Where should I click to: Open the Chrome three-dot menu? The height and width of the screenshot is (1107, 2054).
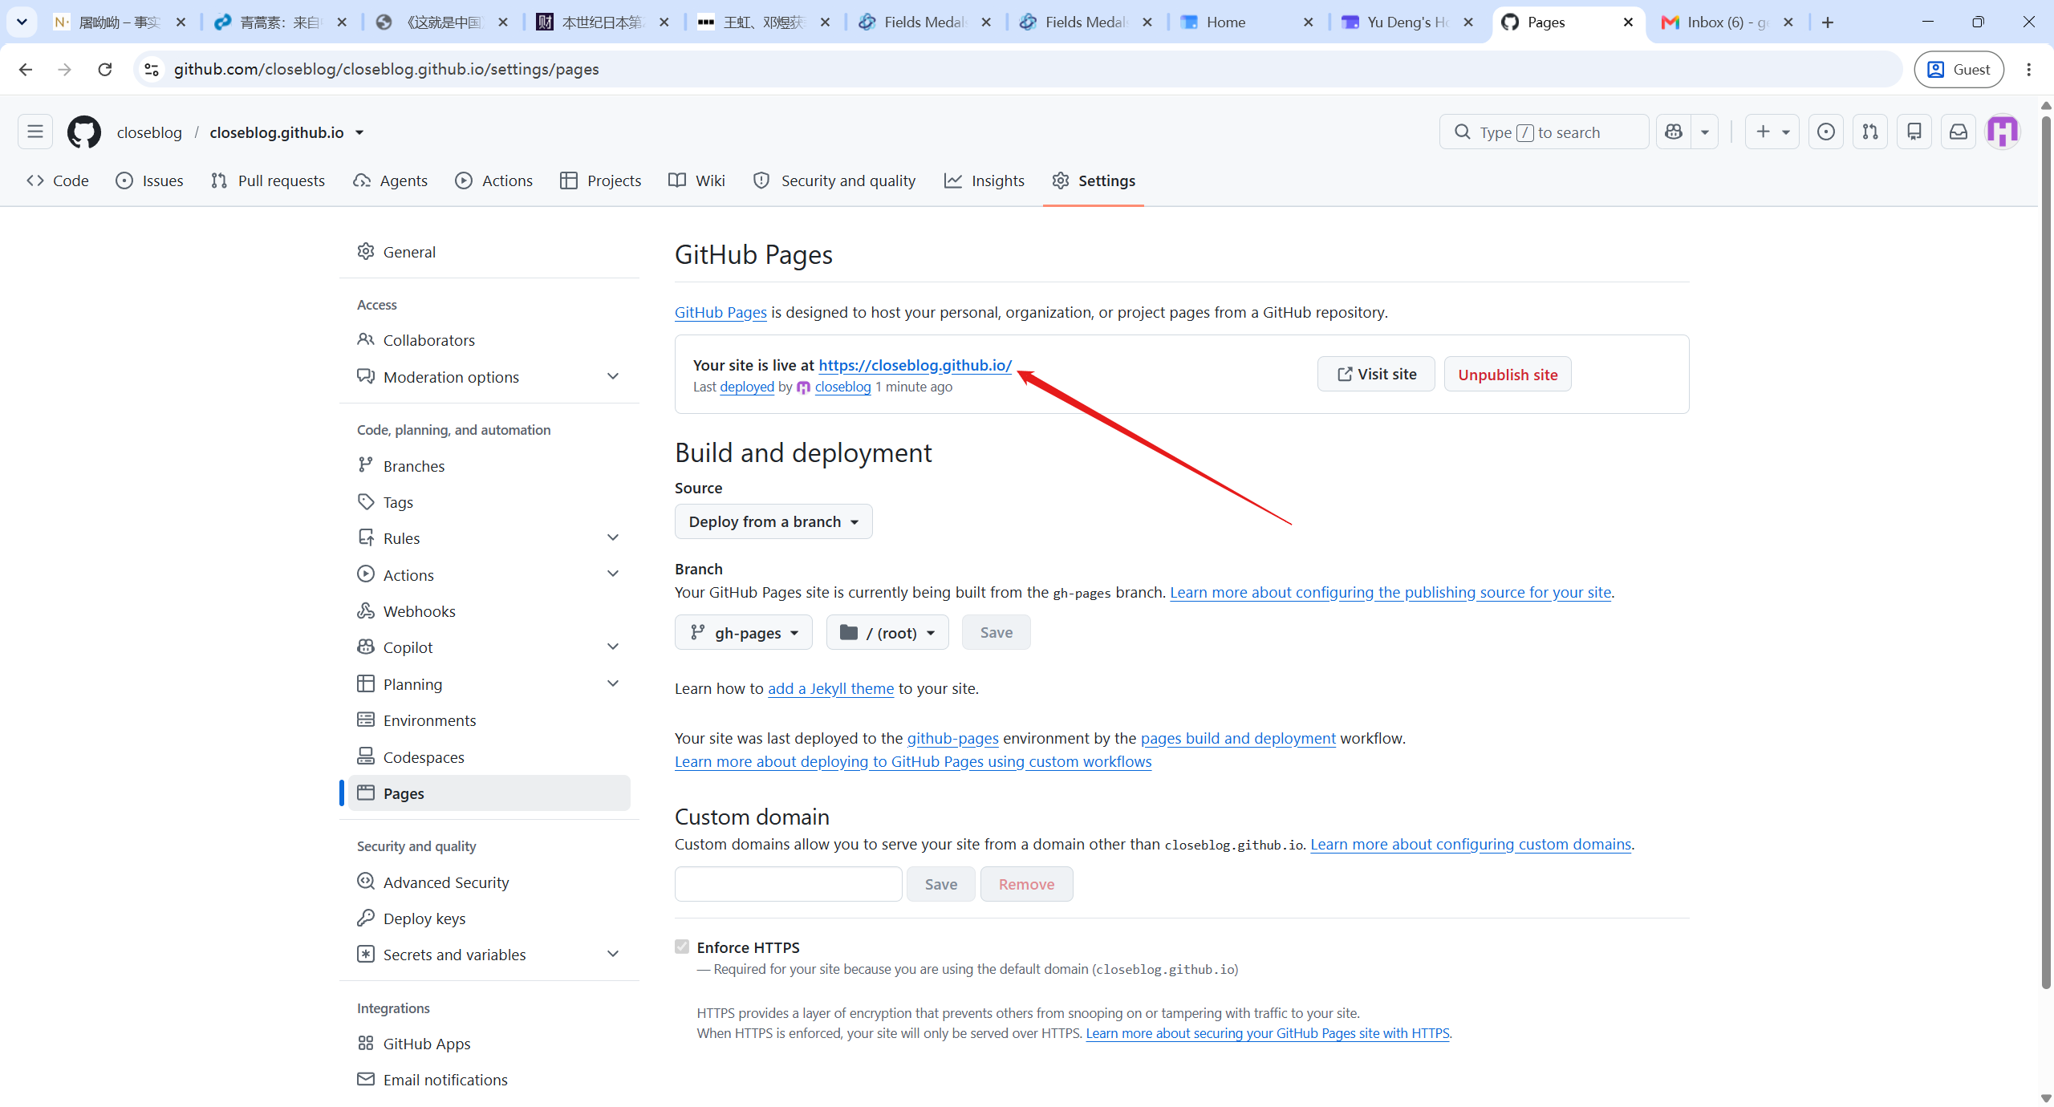tap(2029, 69)
